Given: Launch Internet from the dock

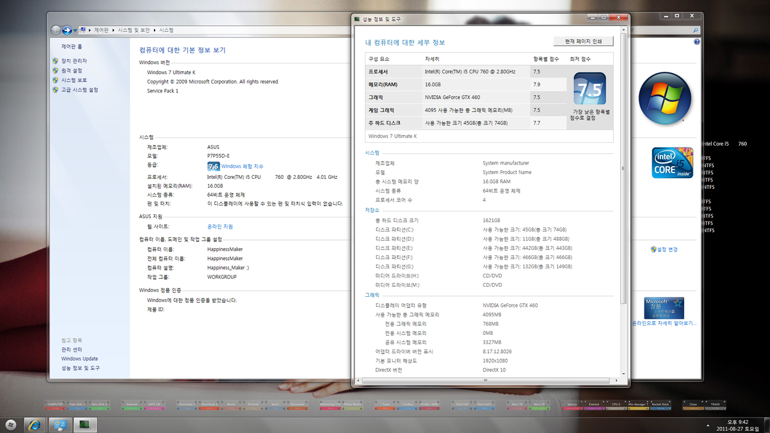Looking at the screenshot, I should point(132,406).
